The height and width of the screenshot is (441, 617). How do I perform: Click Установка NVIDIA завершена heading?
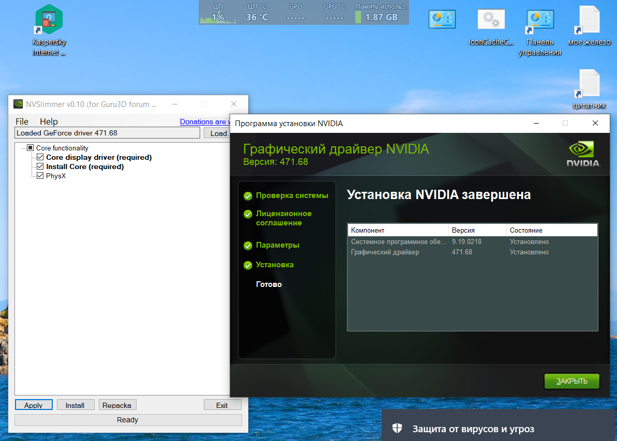(439, 194)
